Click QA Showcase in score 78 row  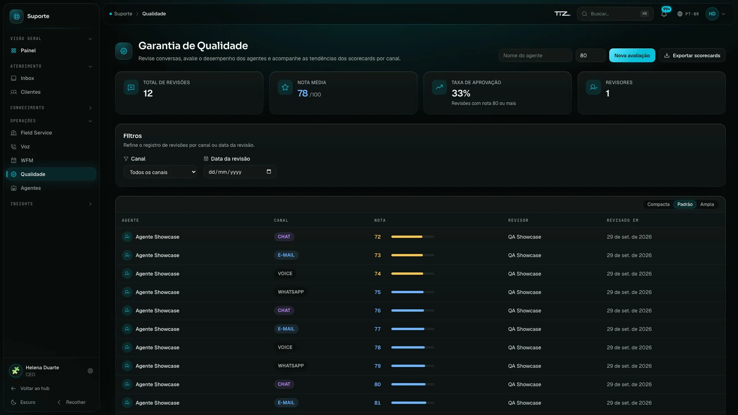[x=524, y=348]
